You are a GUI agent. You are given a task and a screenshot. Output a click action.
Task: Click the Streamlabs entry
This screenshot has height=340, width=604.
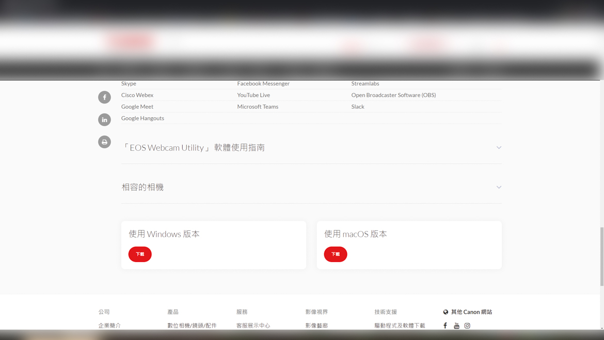365,84
